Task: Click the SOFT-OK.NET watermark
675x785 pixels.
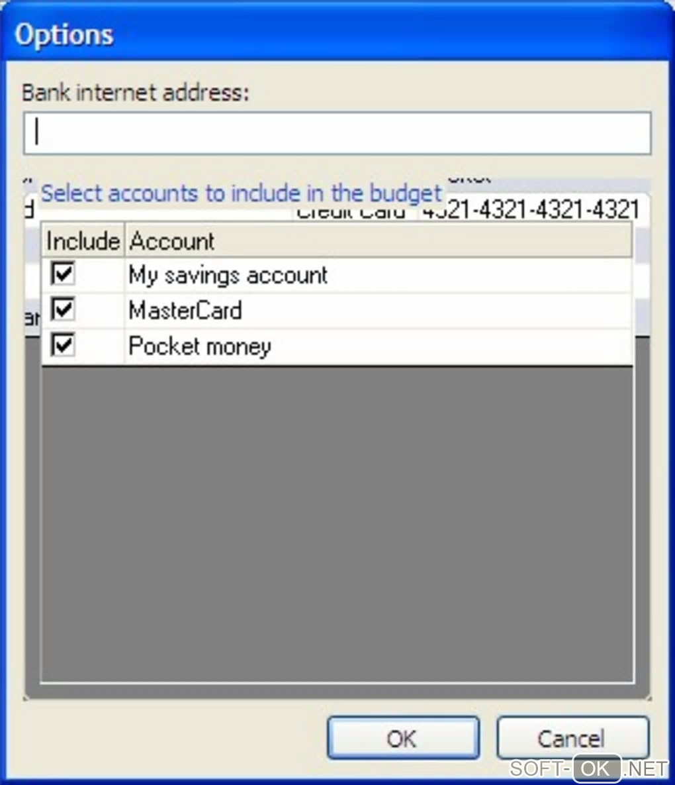Action: point(589,768)
